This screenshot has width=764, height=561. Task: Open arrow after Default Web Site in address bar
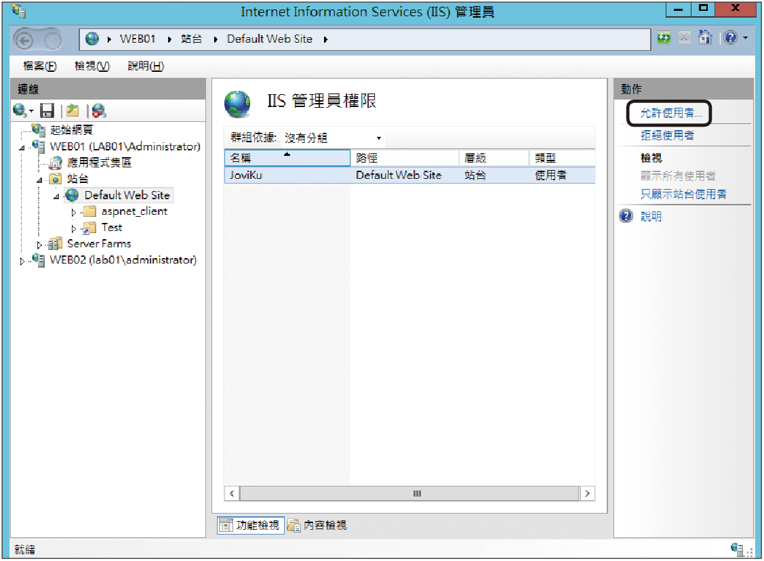click(x=325, y=39)
